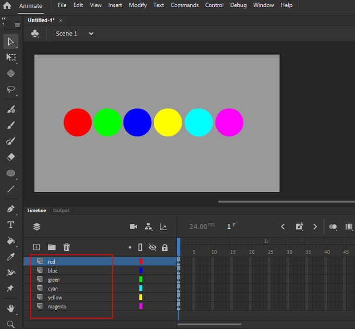Select the Lasso tool

[10, 90]
